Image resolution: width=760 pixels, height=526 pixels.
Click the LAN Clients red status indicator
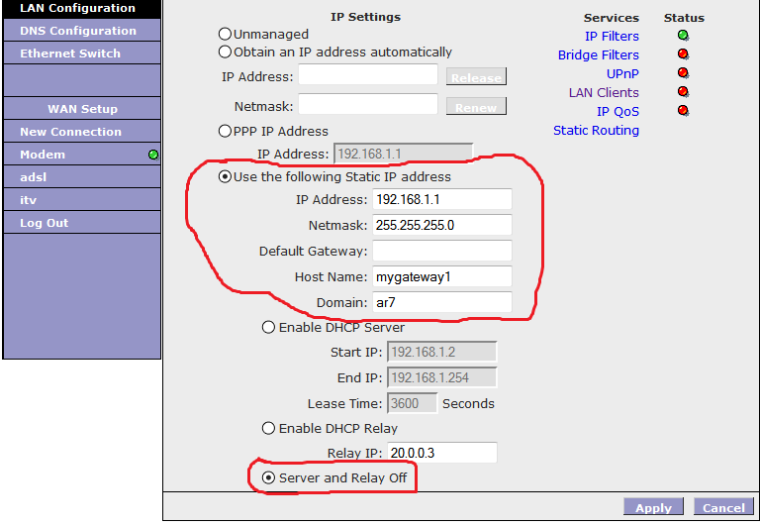coord(683,92)
